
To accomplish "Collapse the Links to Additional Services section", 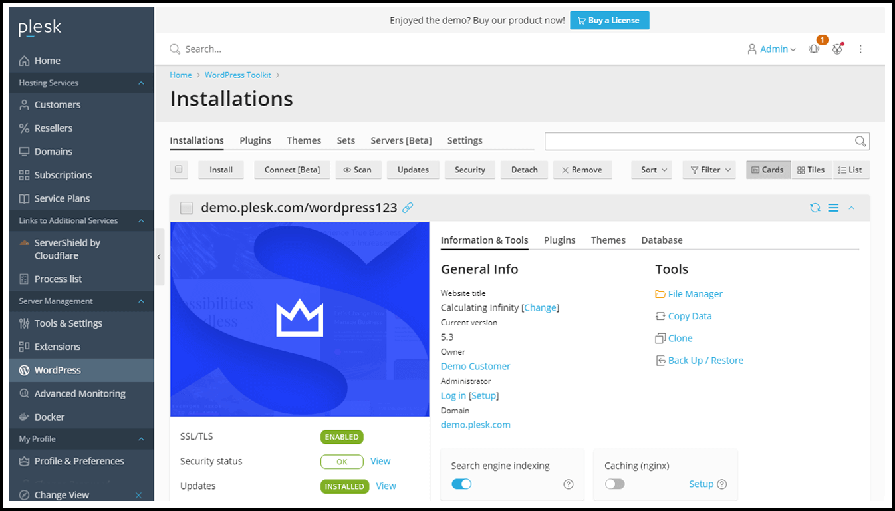I will click(141, 221).
